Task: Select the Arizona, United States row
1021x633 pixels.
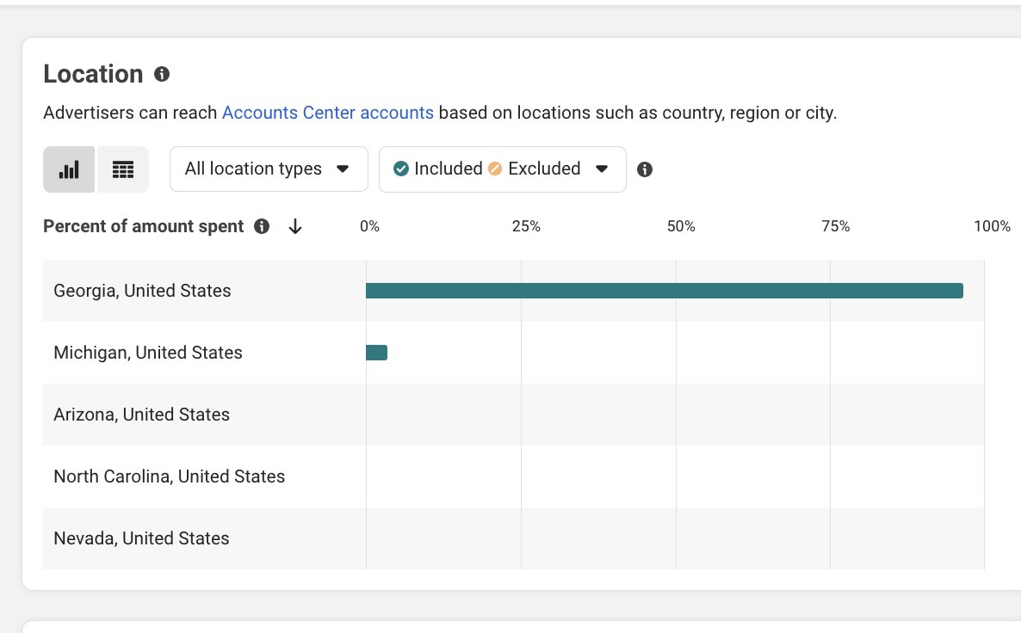Action: click(514, 415)
